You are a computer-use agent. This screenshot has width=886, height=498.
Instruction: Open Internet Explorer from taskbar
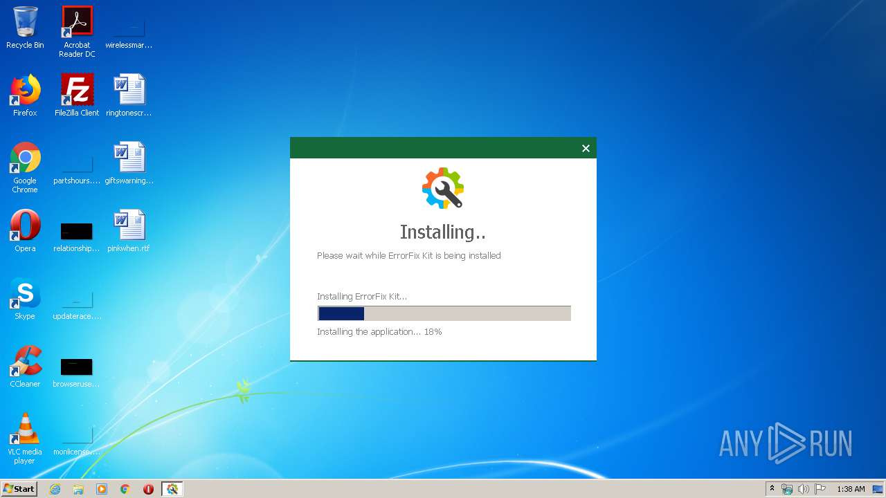(x=55, y=489)
